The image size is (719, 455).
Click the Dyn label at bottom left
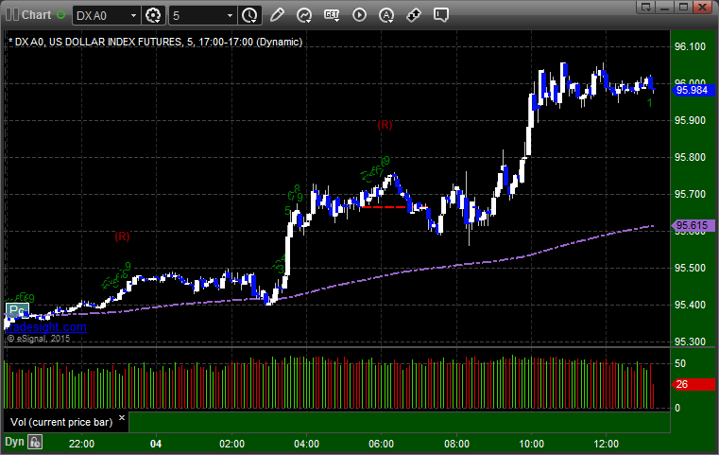click(x=14, y=442)
